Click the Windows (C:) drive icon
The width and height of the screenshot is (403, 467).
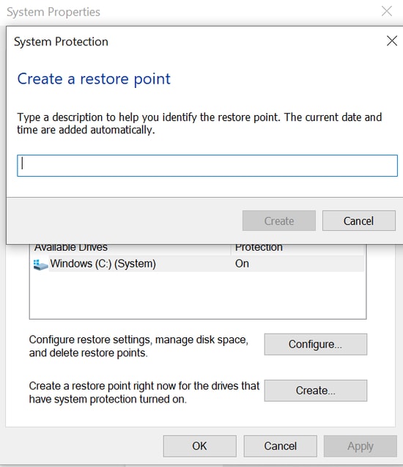point(40,265)
